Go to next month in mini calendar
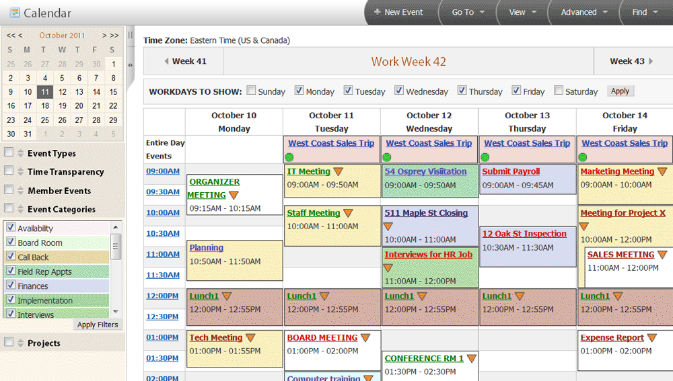 104,35
